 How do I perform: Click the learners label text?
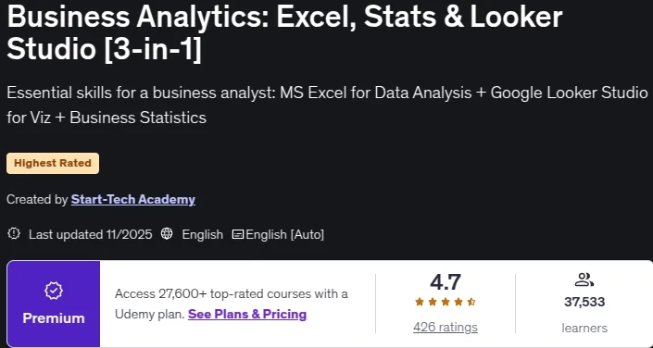coord(584,328)
